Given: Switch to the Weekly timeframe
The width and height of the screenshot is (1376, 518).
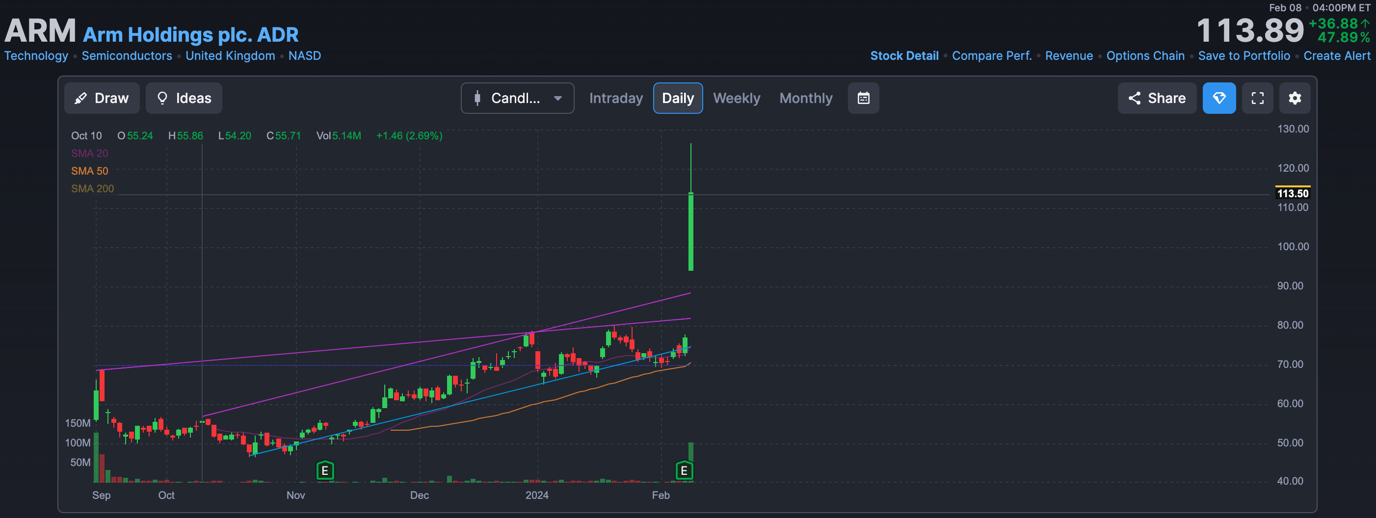Looking at the screenshot, I should [x=736, y=98].
